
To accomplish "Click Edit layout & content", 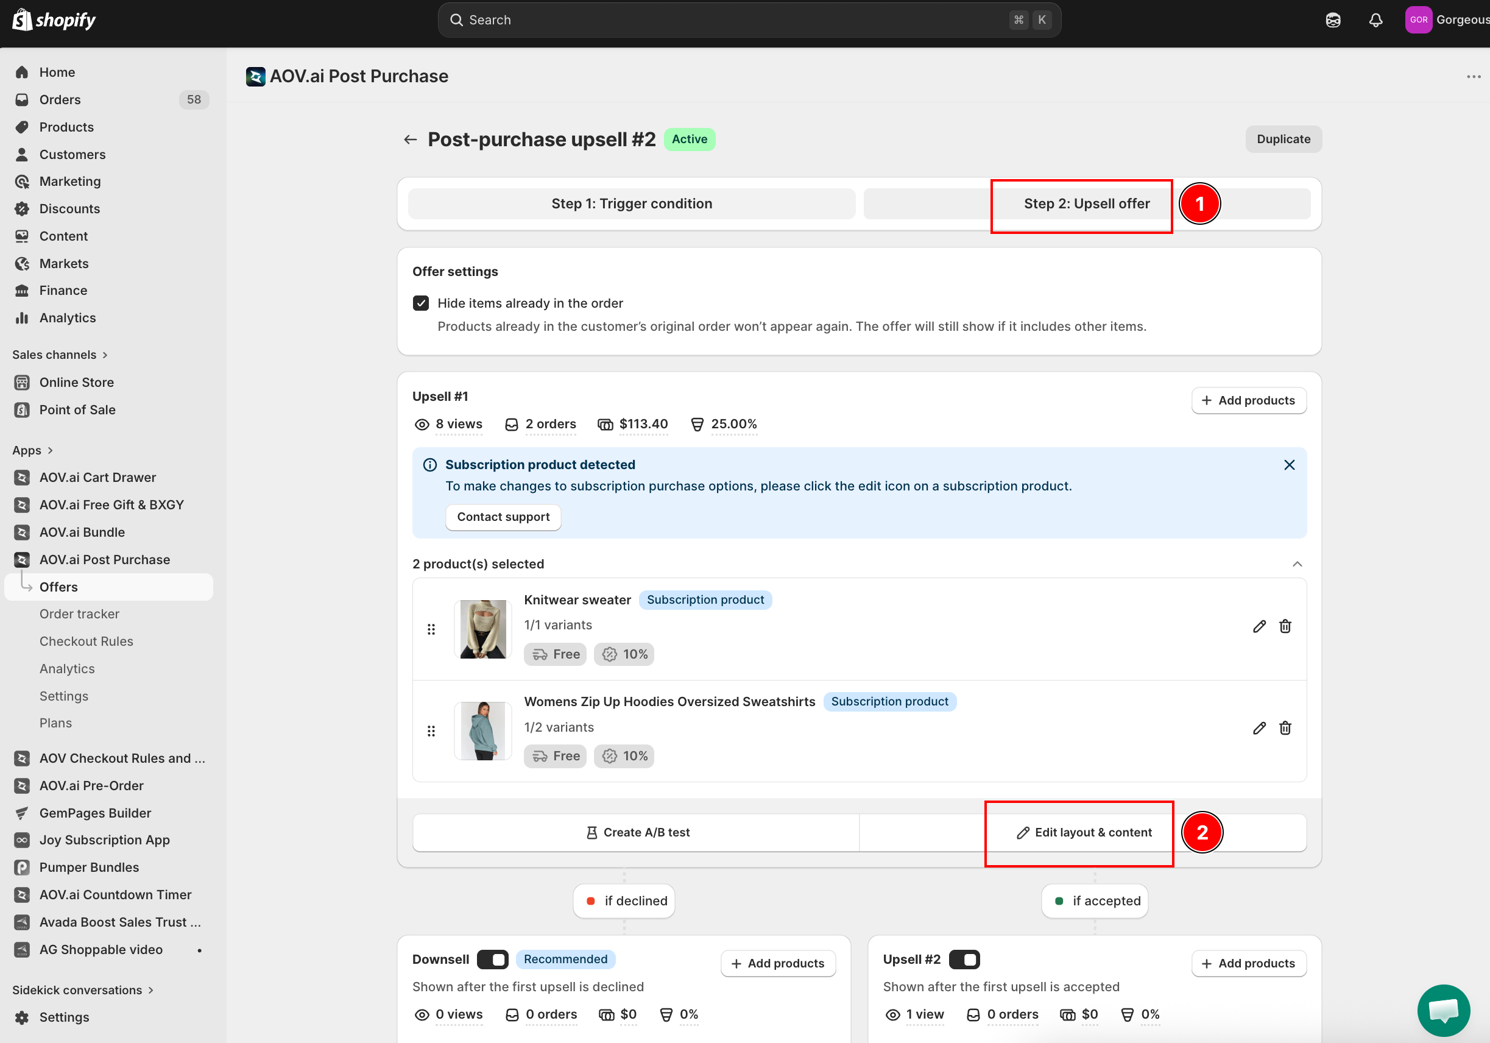I will pos(1082,833).
